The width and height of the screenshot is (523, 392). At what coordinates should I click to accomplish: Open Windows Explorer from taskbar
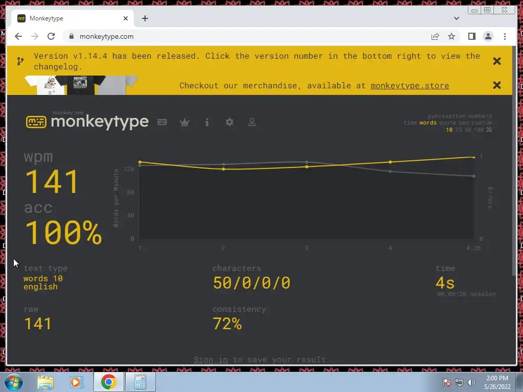45,382
